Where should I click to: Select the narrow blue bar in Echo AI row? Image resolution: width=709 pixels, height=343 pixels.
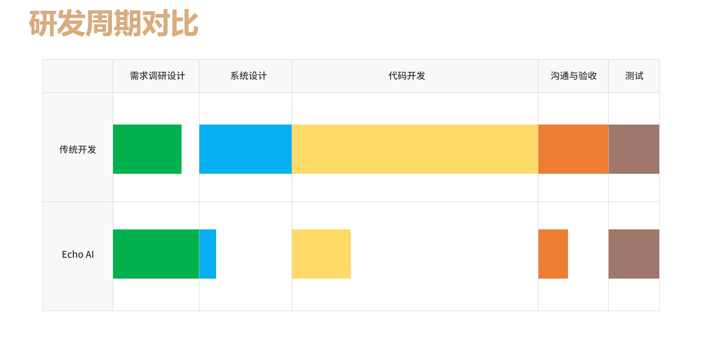pyautogui.click(x=208, y=254)
